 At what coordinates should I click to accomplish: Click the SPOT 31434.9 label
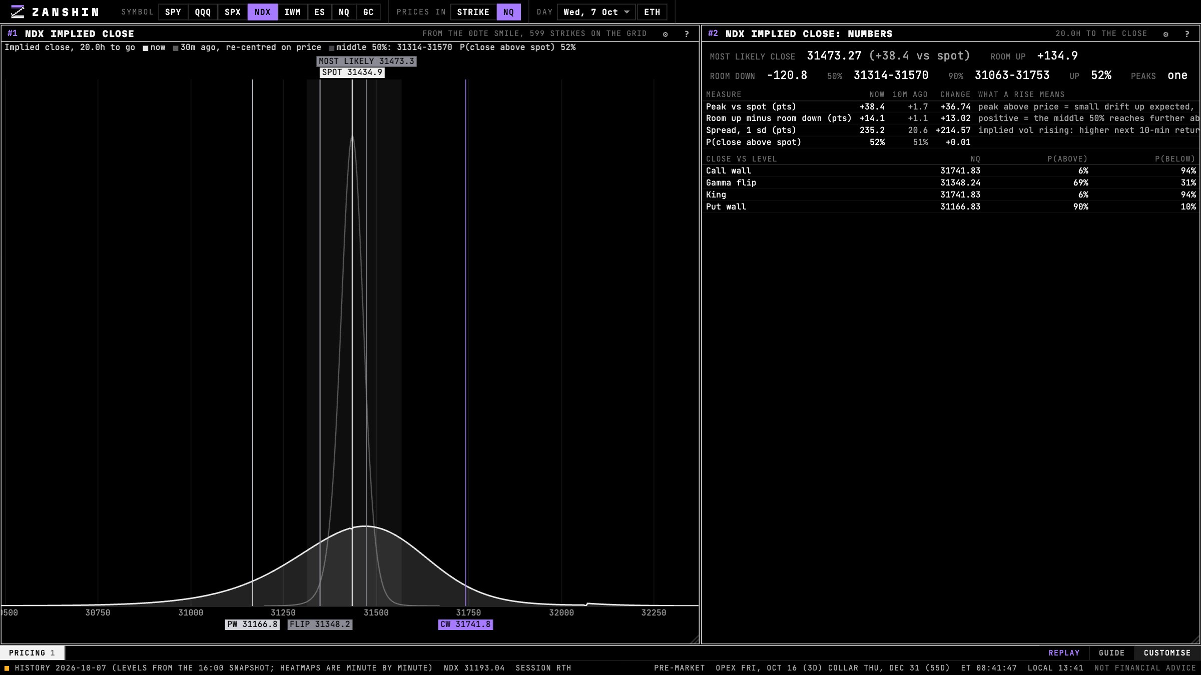point(352,72)
